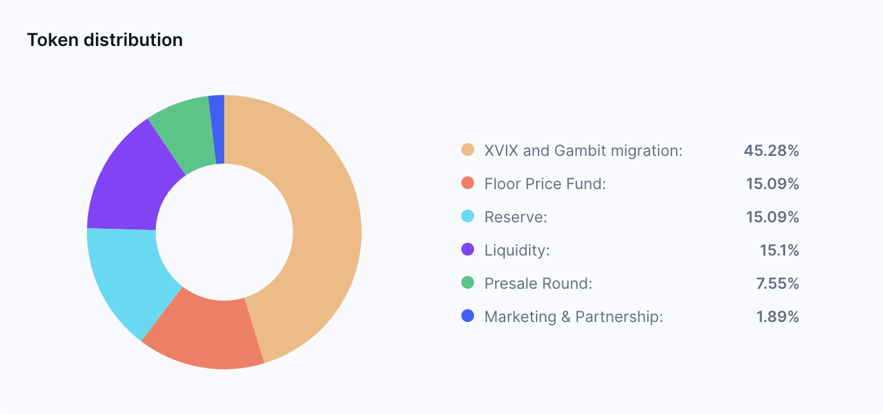
Task: Click the green Presale Round legend dot
Action: [468, 283]
